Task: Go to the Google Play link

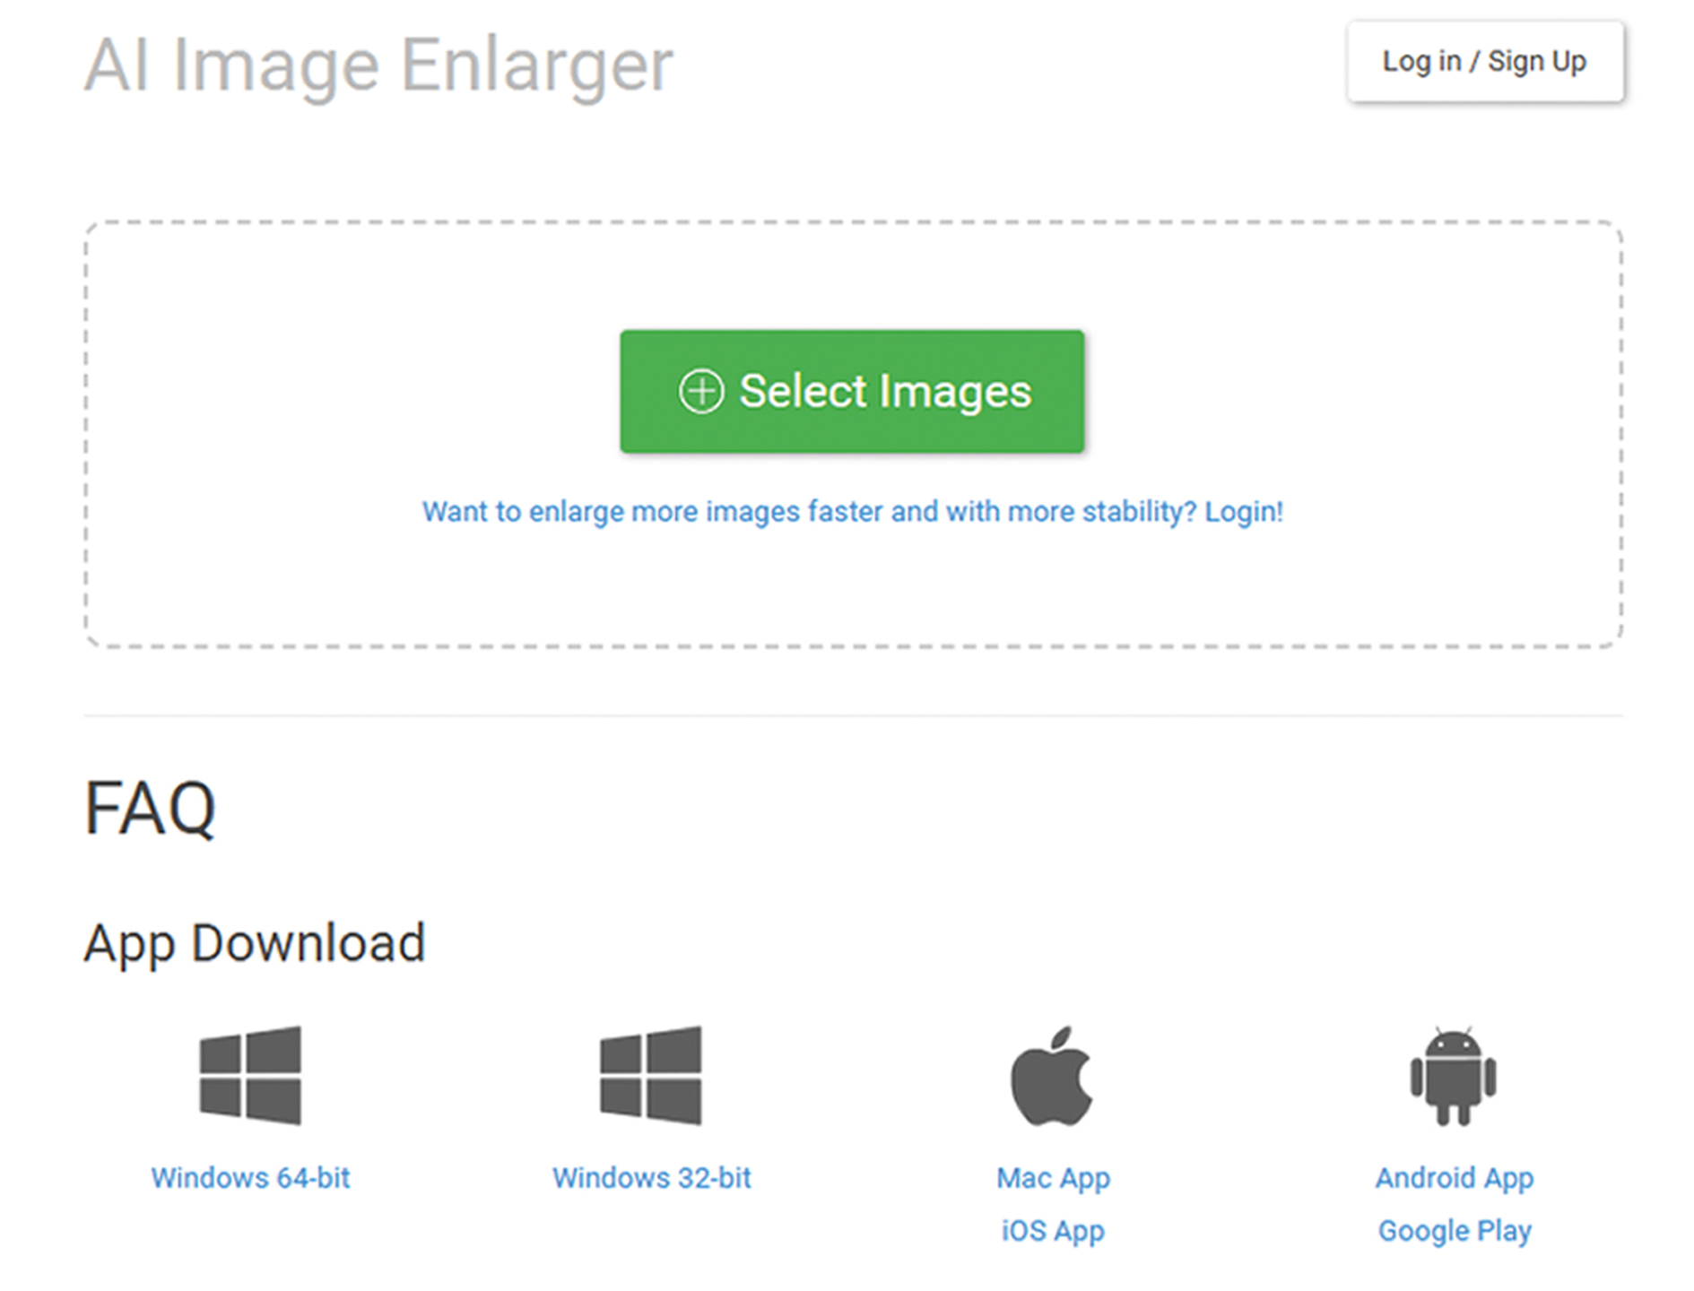Action: 1454,1231
